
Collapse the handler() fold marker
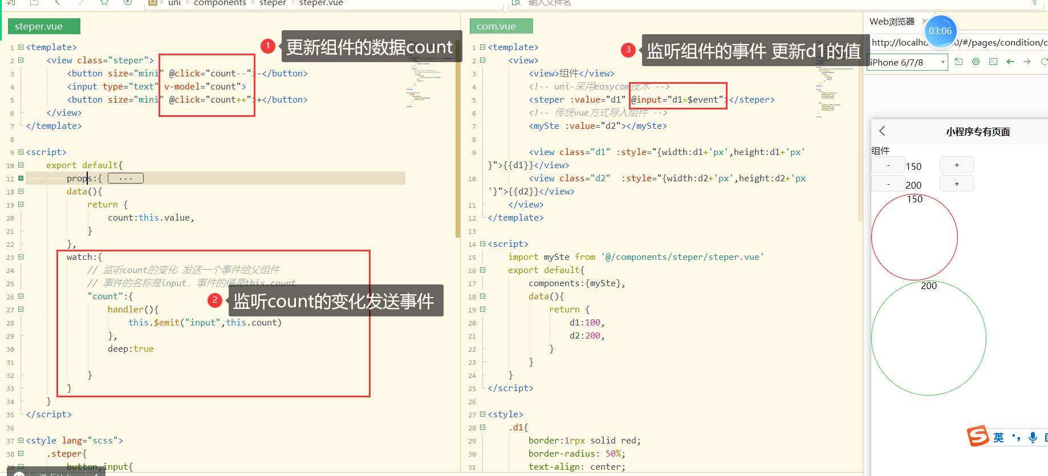[21, 310]
